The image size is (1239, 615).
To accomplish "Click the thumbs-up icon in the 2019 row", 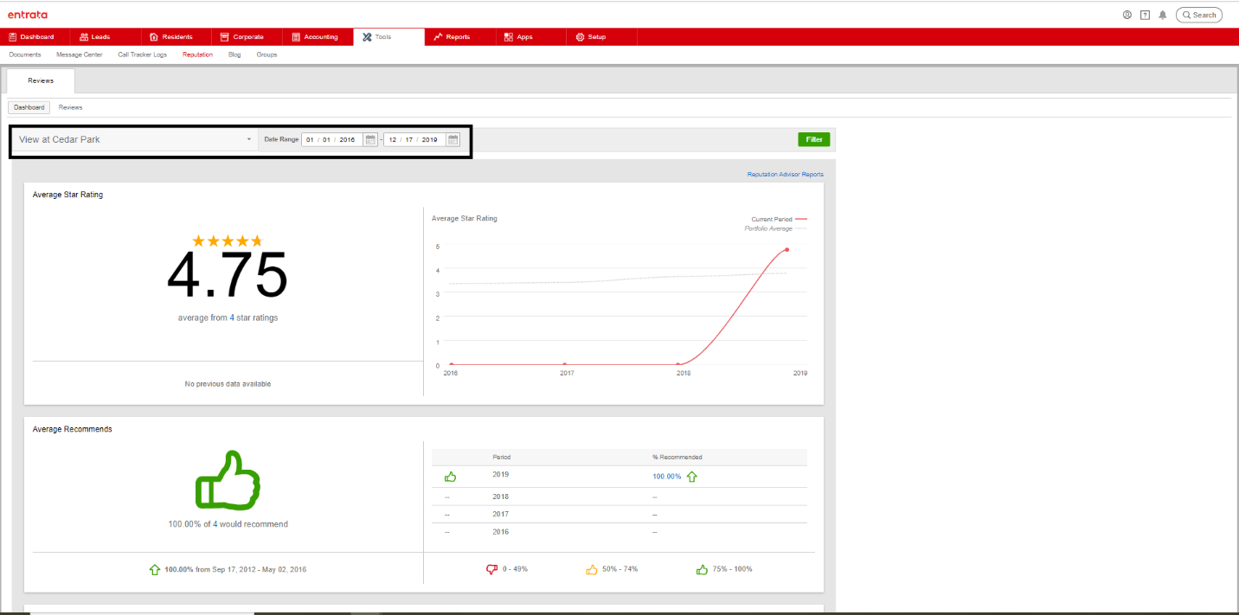I will click(x=450, y=477).
